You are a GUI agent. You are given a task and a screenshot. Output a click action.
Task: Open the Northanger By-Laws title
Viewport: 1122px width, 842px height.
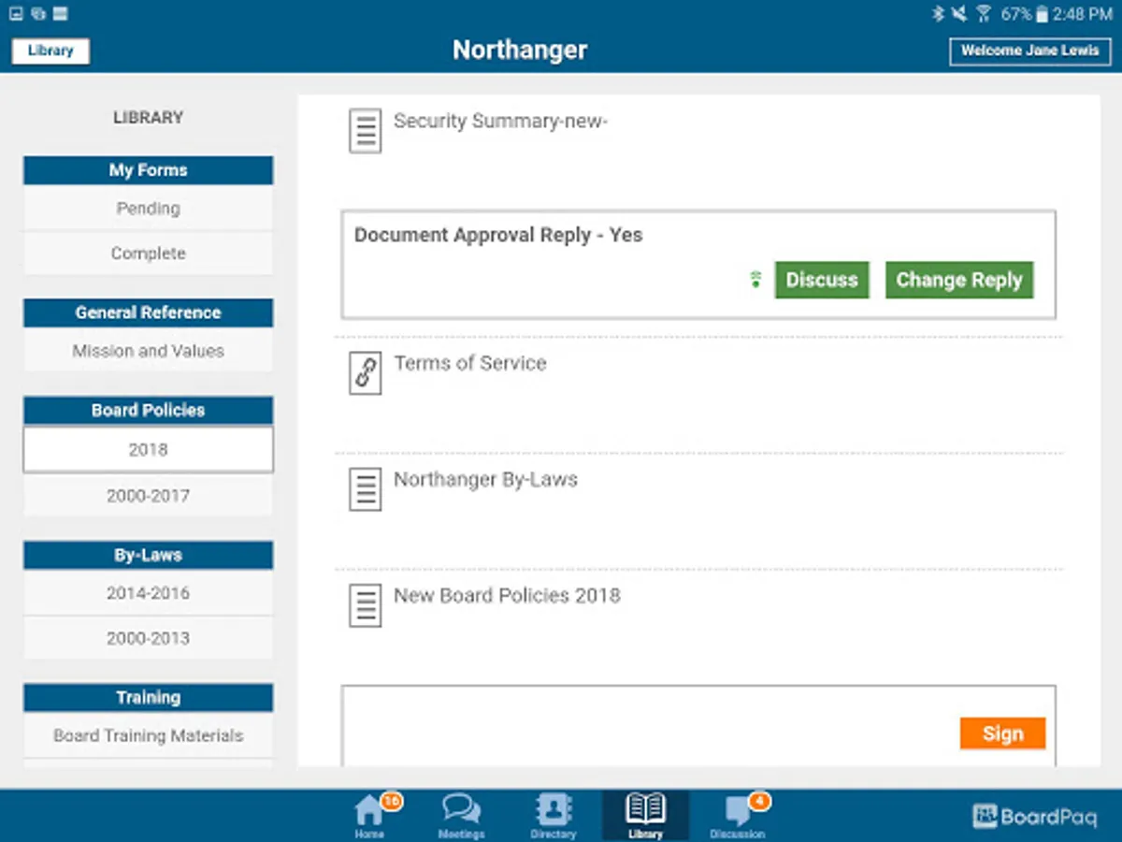(486, 479)
